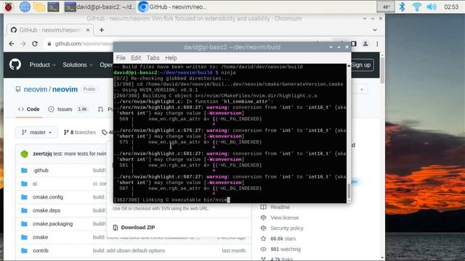Screen dimensions: 465x261
Task: Select the Issues repository tab
Action: click(68, 109)
